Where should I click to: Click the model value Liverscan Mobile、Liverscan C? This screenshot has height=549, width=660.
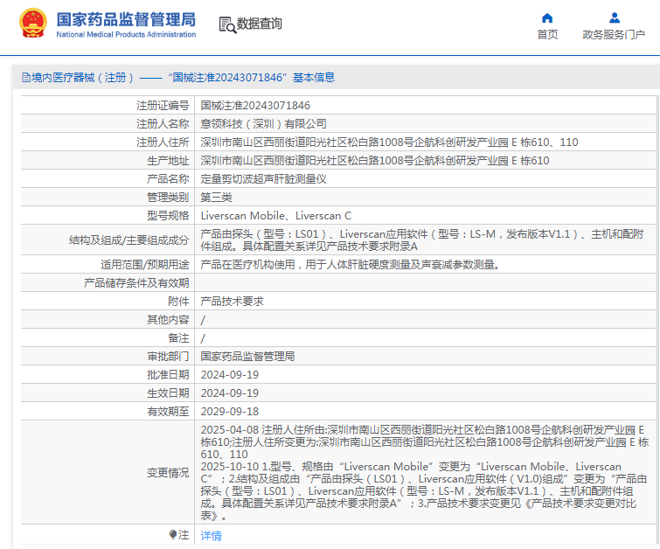tap(275, 215)
